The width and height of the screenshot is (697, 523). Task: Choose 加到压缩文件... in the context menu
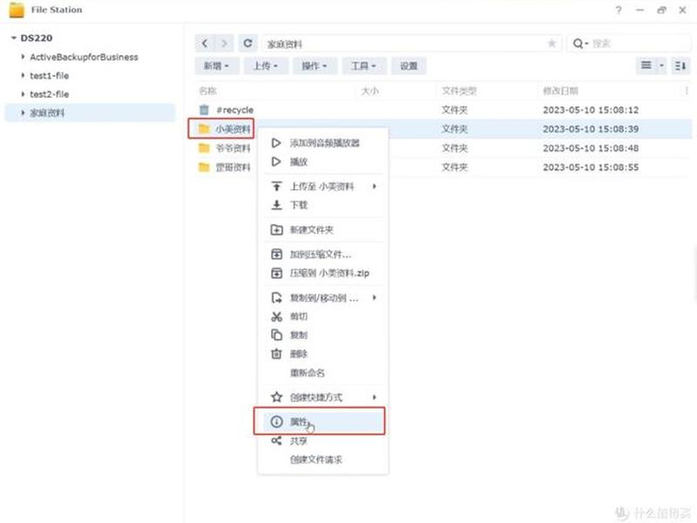tap(324, 255)
